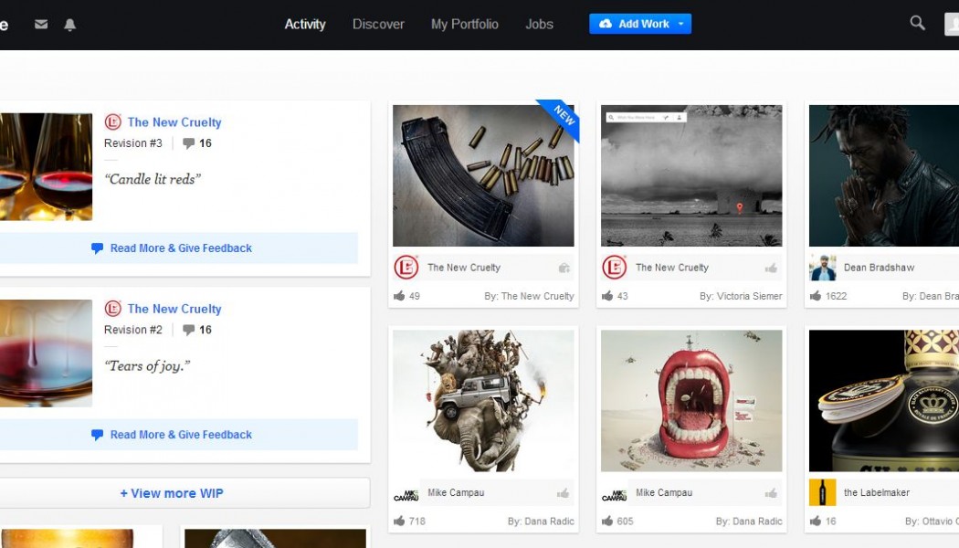959x548 pixels.
Task: Open the Jobs page
Action: 539,25
